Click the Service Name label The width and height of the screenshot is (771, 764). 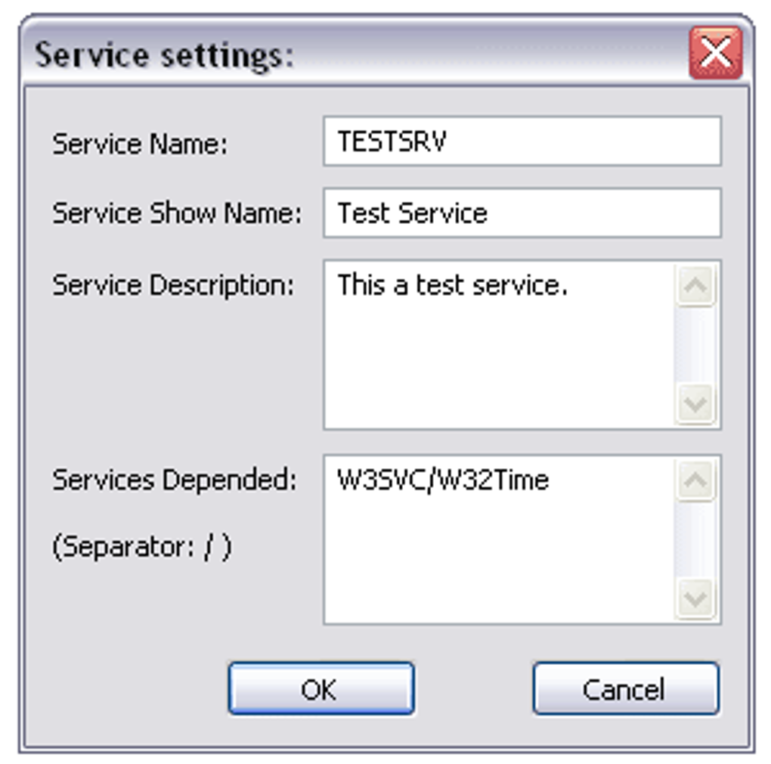(x=140, y=144)
